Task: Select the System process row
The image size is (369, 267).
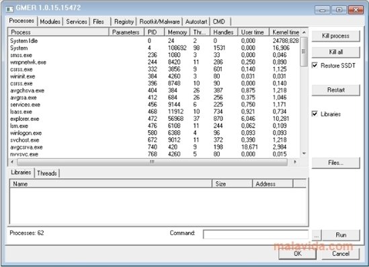Action: click(x=154, y=48)
